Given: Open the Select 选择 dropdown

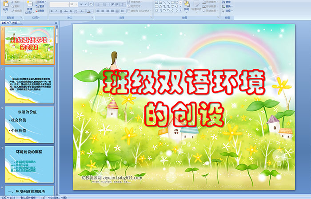Looking at the screenshot, I should [x=227, y=11].
